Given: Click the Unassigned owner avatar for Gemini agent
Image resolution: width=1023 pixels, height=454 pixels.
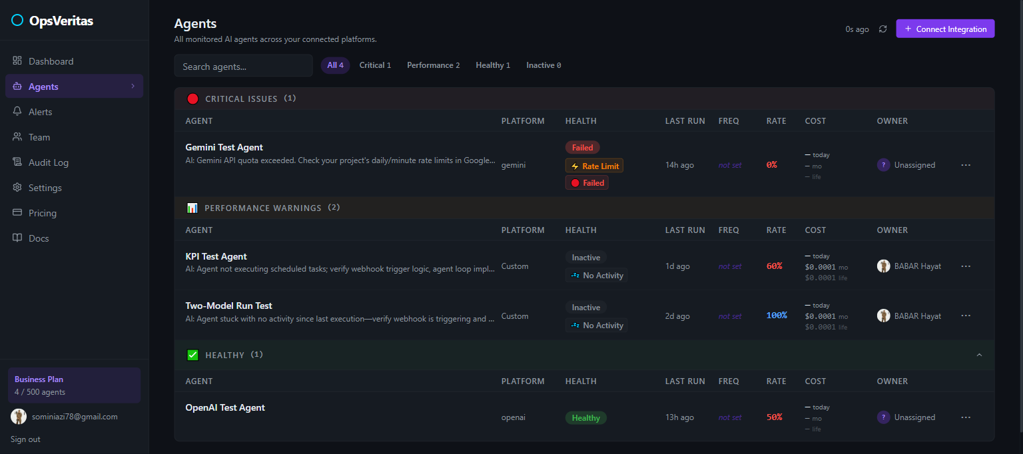Looking at the screenshot, I should 884,165.
